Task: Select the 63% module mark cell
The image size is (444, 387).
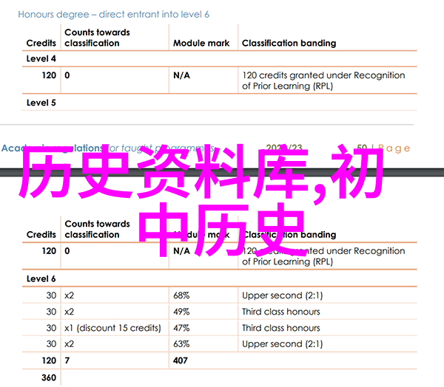Action: coord(181,343)
